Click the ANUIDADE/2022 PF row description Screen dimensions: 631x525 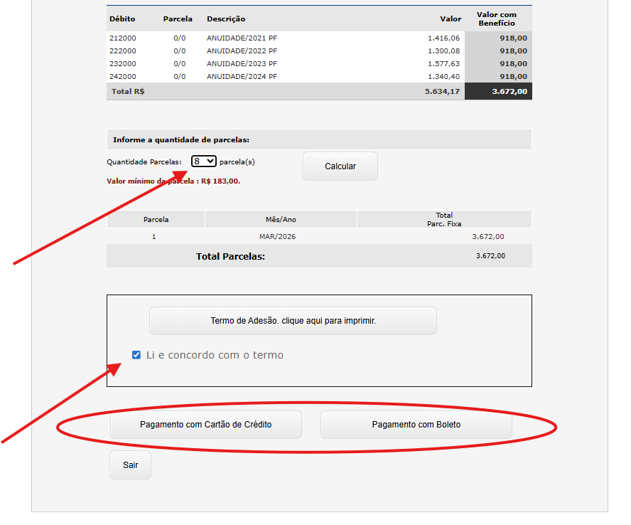[x=242, y=51]
